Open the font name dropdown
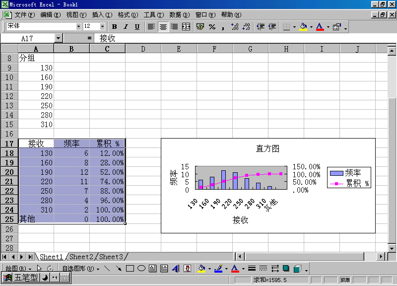Image resolution: width=397 pixels, height=286 pixels. pos(78,27)
